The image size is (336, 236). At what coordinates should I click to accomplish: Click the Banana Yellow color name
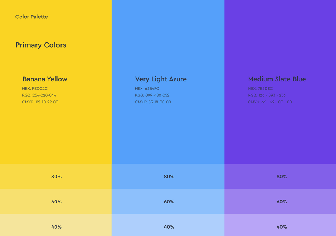(x=45, y=79)
